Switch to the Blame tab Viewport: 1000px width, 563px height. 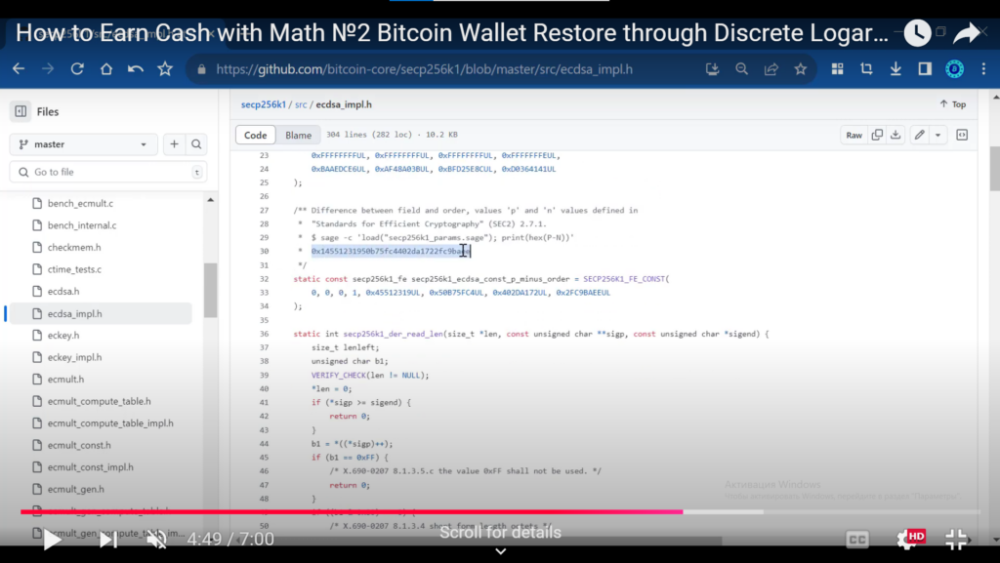298,135
